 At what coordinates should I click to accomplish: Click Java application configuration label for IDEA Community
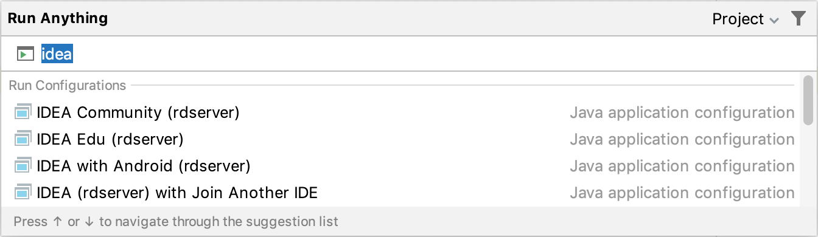click(682, 112)
